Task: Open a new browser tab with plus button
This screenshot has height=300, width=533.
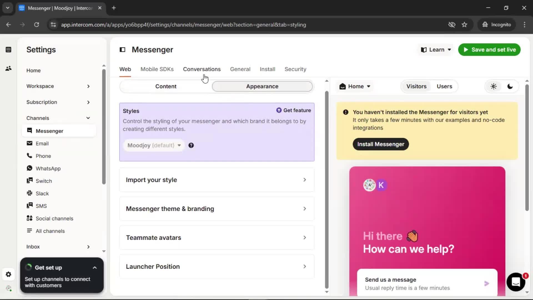Action: pos(114,8)
